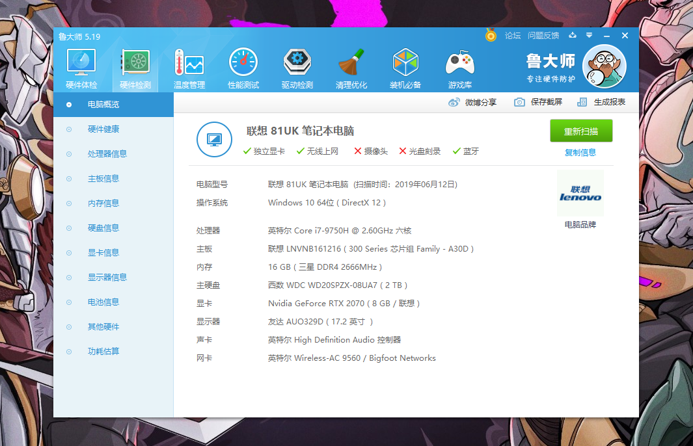Click the High Definition Audio sound card value

(334, 340)
